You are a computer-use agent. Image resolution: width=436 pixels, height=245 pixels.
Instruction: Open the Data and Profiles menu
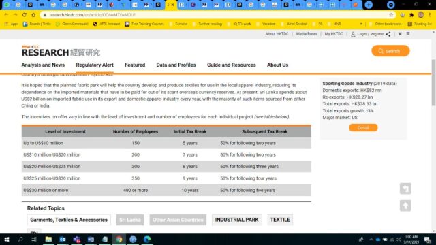click(176, 65)
